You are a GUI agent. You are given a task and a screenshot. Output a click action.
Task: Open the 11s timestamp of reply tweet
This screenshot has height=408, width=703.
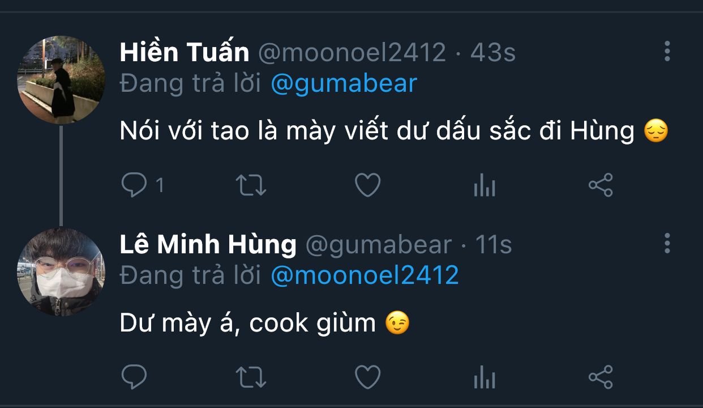[x=493, y=245]
